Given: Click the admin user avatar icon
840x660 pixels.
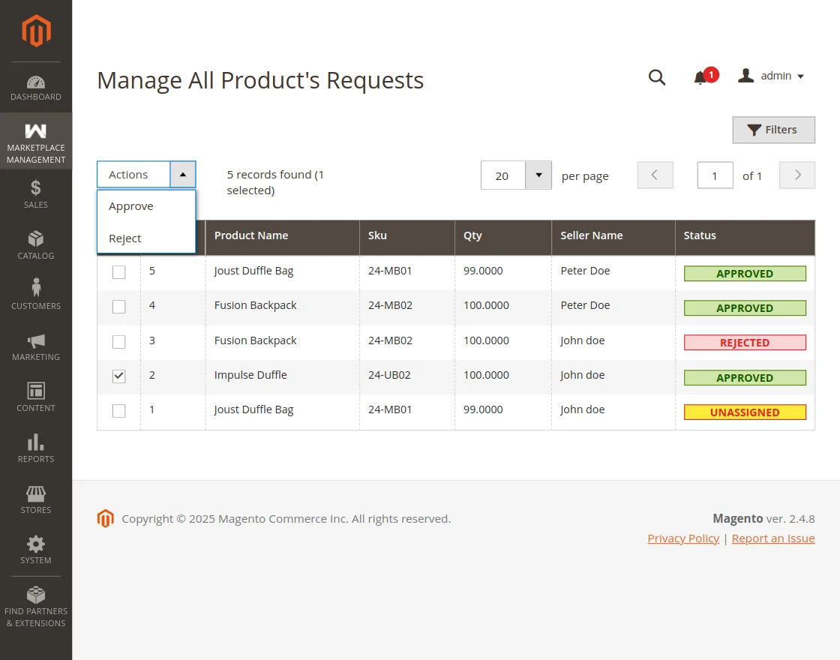Looking at the screenshot, I should click(x=745, y=76).
